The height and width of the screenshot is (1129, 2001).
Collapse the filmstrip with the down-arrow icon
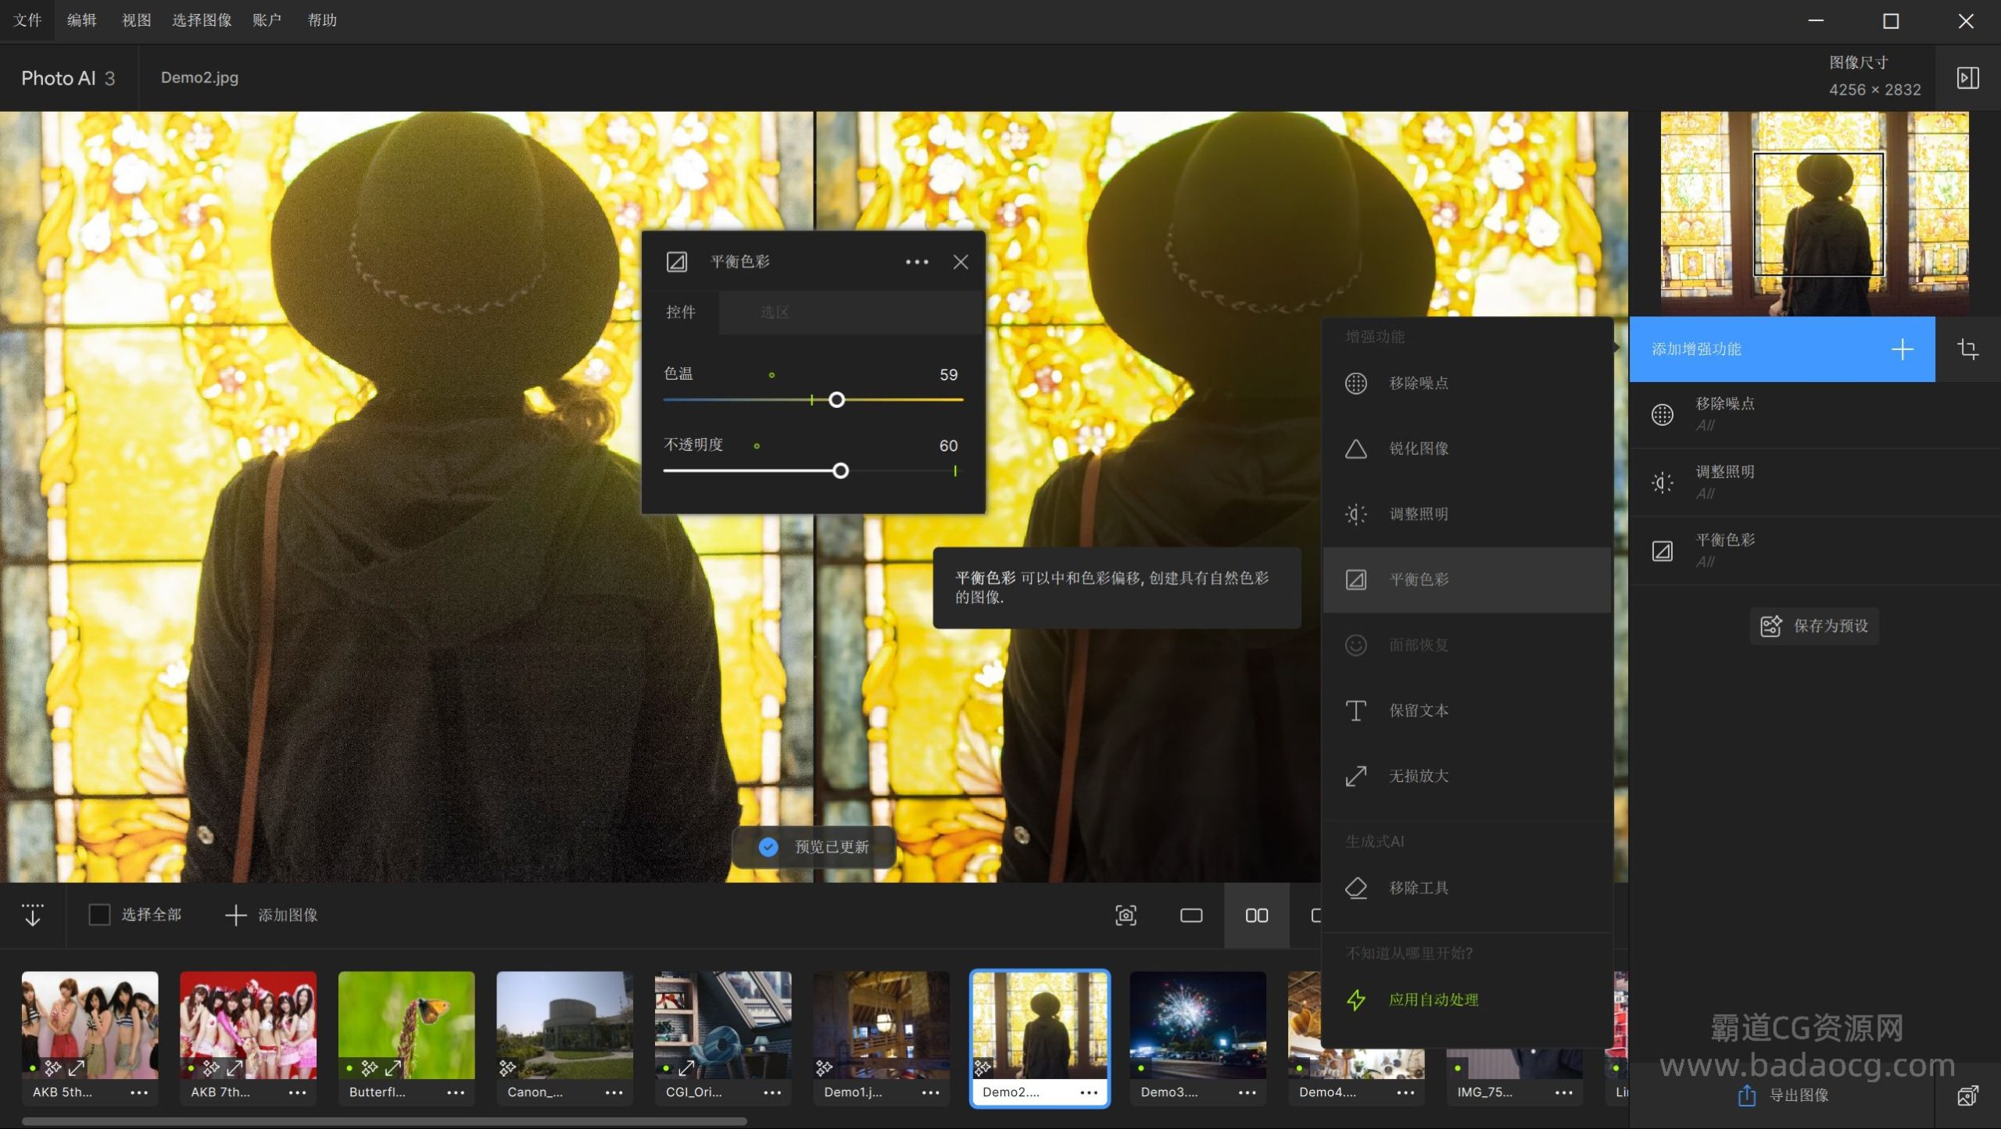pos(32,915)
